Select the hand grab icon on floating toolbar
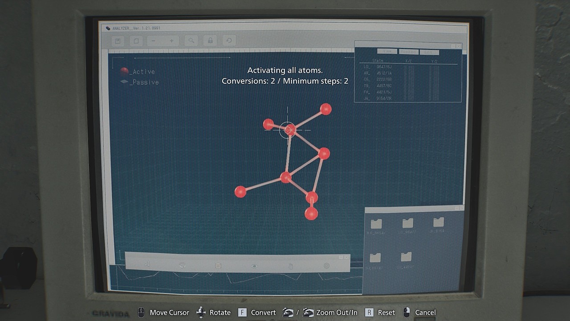 [290, 266]
